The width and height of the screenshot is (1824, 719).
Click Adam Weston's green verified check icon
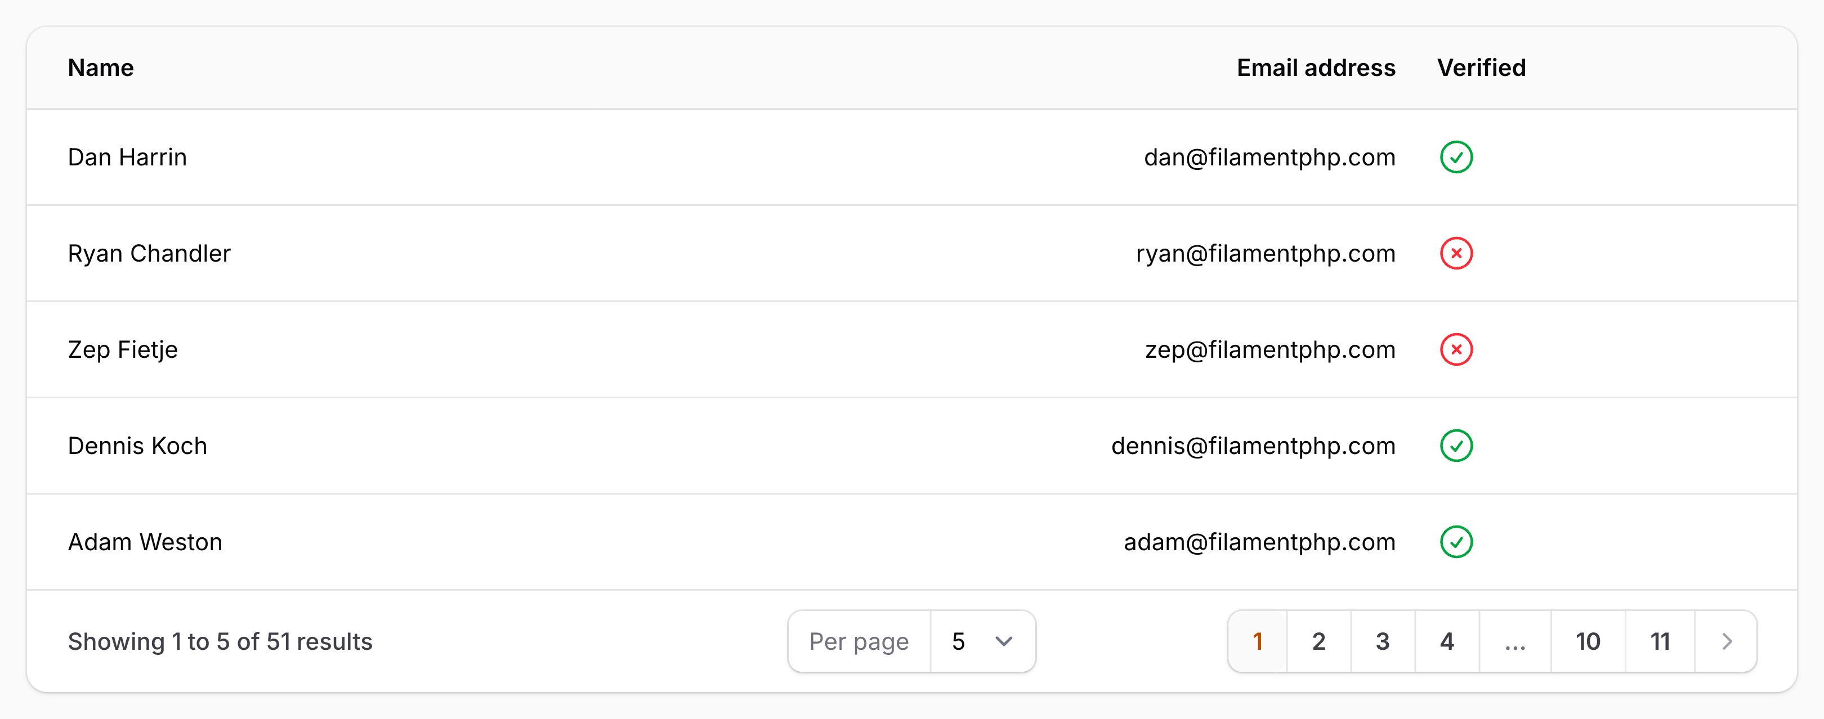(1456, 542)
